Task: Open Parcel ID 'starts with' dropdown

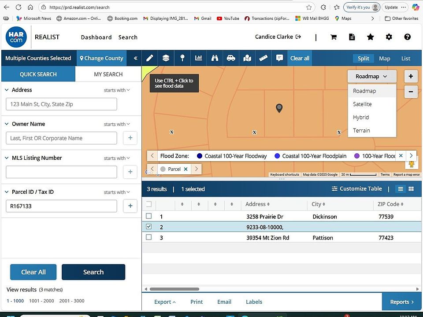Action: 117,192
